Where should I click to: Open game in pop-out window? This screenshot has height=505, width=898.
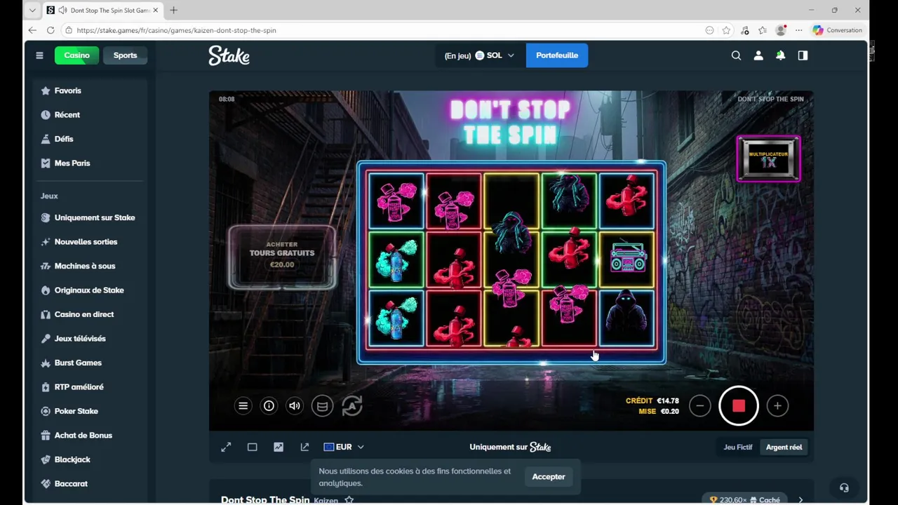point(304,447)
